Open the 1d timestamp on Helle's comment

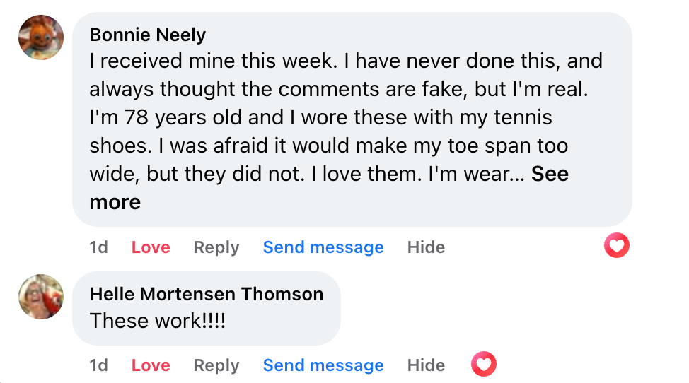99,365
